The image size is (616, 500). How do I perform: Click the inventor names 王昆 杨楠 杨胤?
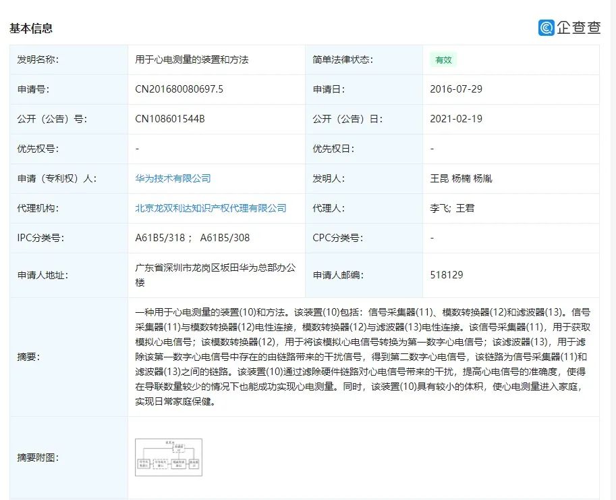tap(461, 178)
